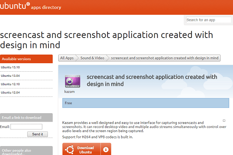Screen dimensions: 233x155
Task: Click the Other people also downloaded heading
Action: [26, 151]
